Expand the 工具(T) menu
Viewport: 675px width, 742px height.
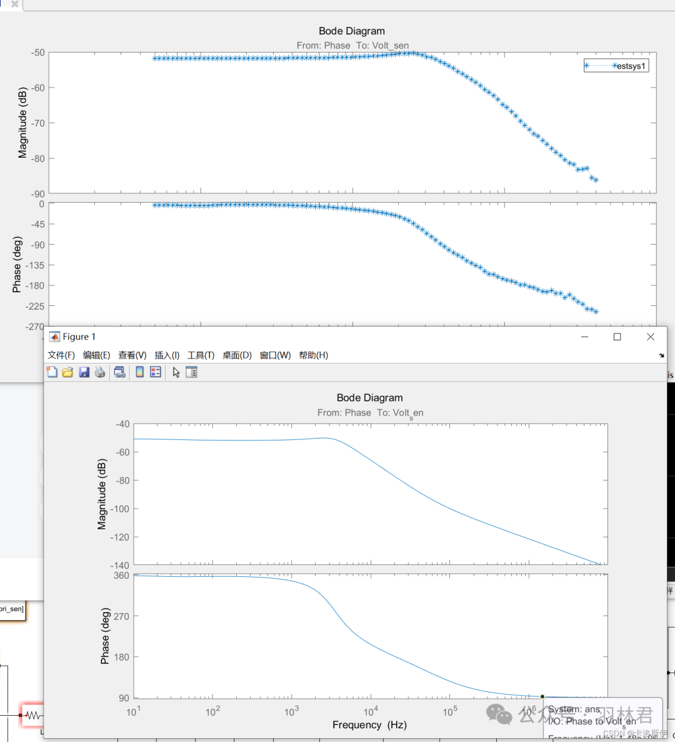pos(201,355)
